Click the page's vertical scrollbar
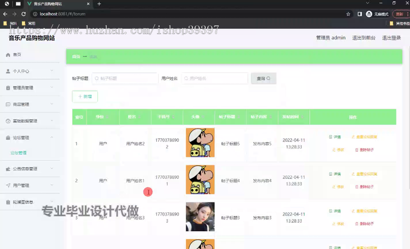The height and width of the screenshot is (249, 410). [x=409, y=118]
